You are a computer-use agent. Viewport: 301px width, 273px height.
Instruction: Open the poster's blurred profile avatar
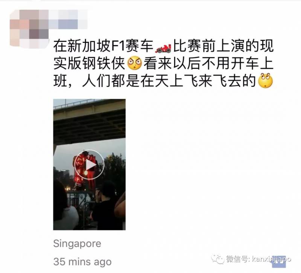pyautogui.click(x=29, y=29)
